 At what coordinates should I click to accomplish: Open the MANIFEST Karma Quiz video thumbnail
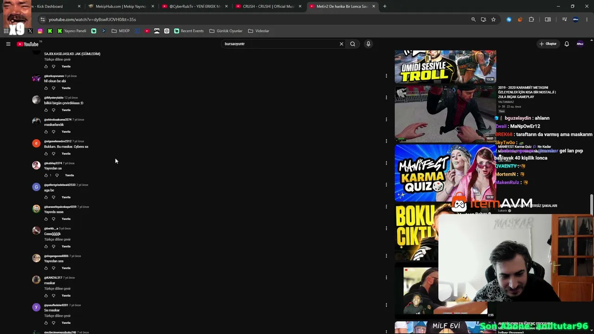(x=445, y=173)
